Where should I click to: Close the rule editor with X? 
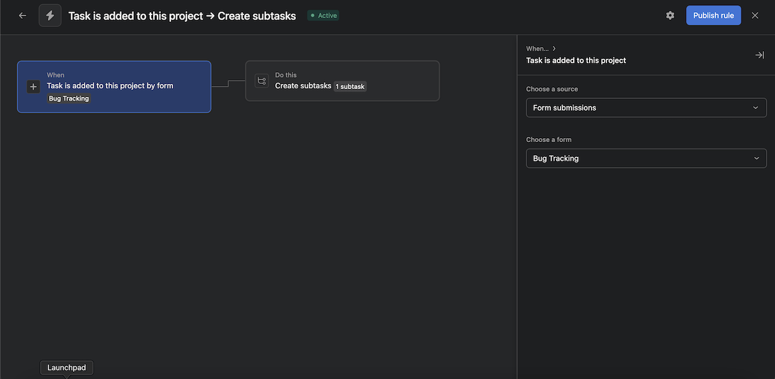click(x=755, y=15)
